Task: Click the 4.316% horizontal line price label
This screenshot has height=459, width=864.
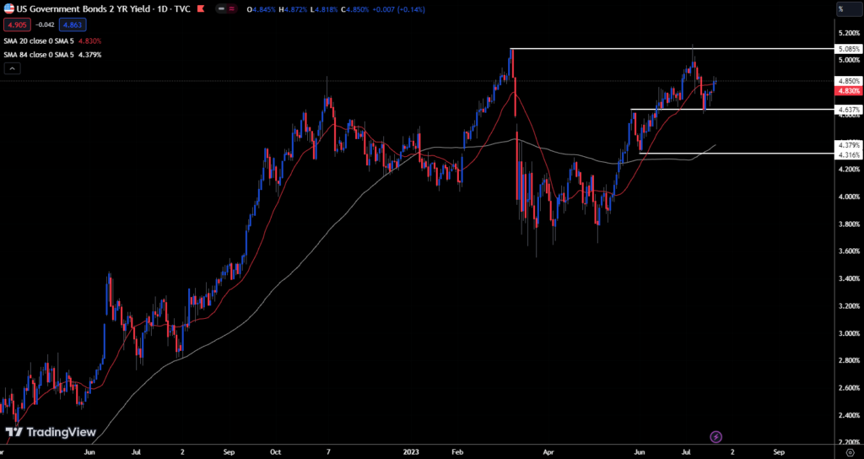Action: pyautogui.click(x=849, y=155)
